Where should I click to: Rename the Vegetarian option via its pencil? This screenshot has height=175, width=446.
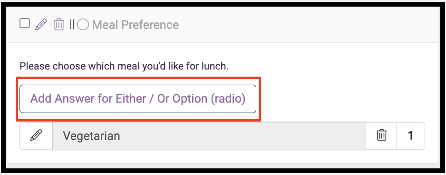tap(36, 136)
